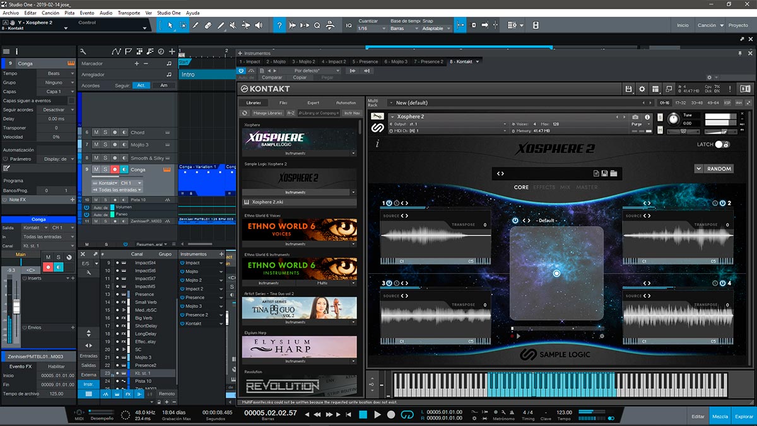Switch to Kontakt Files tab
The height and width of the screenshot is (426, 757).
(283, 102)
